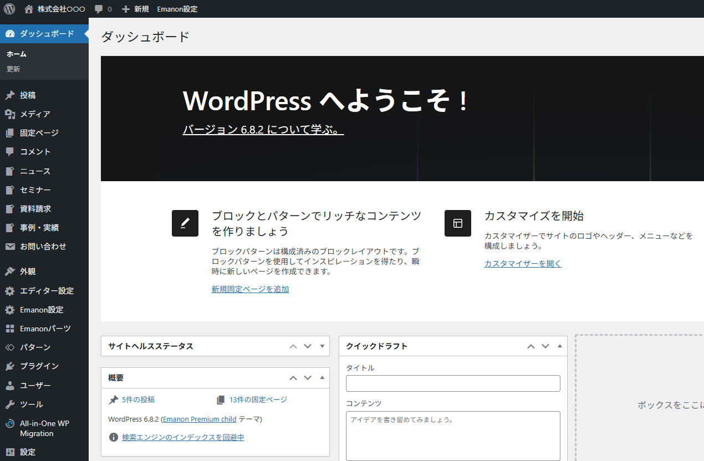The height and width of the screenshot is (461, 704).
Task: Click the gear icon beside Emanon設定 in sidebar
Action: click(x=10, y=310)
